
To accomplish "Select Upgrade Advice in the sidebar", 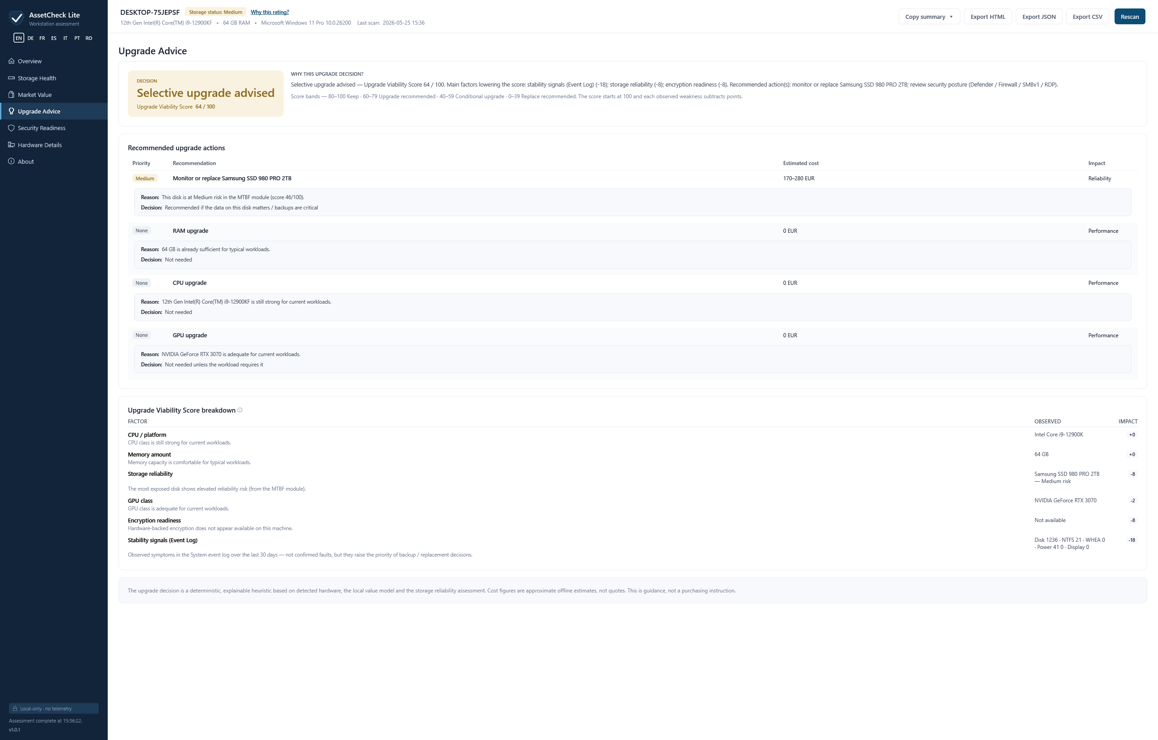I will (54, 111).
